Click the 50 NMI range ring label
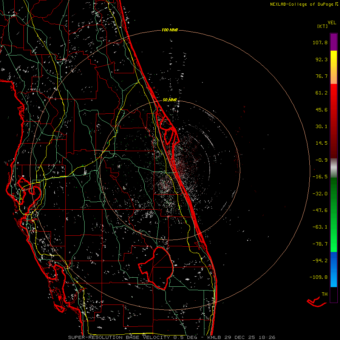 pos(170,100)
